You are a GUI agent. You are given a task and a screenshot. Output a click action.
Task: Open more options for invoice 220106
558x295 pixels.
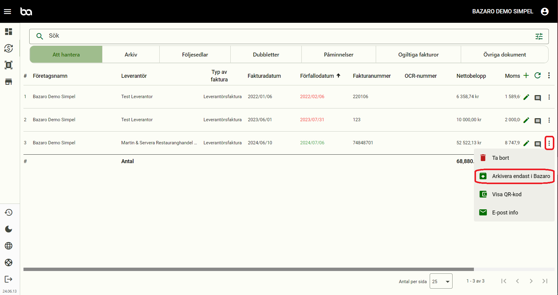click(x=549, y=97)
